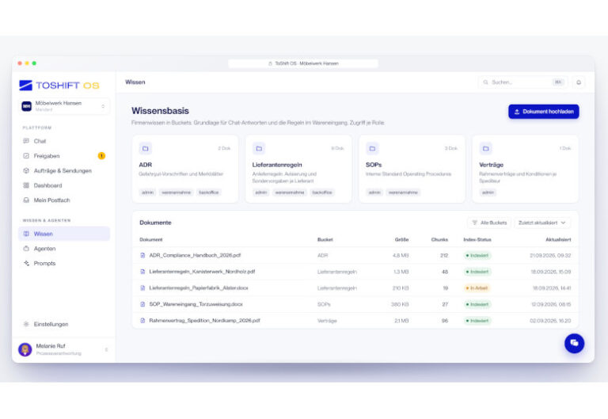Open the notifications bell
The height and width of the screenshot is (419, 608).
[x=579, y=82]
